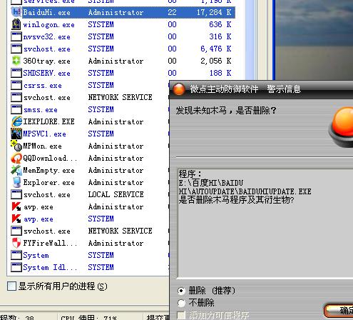This screenshot has height=320, width=353.
Task: Enable 显示所有用户的进程 checkbox
Action: [x=11, y=286]
